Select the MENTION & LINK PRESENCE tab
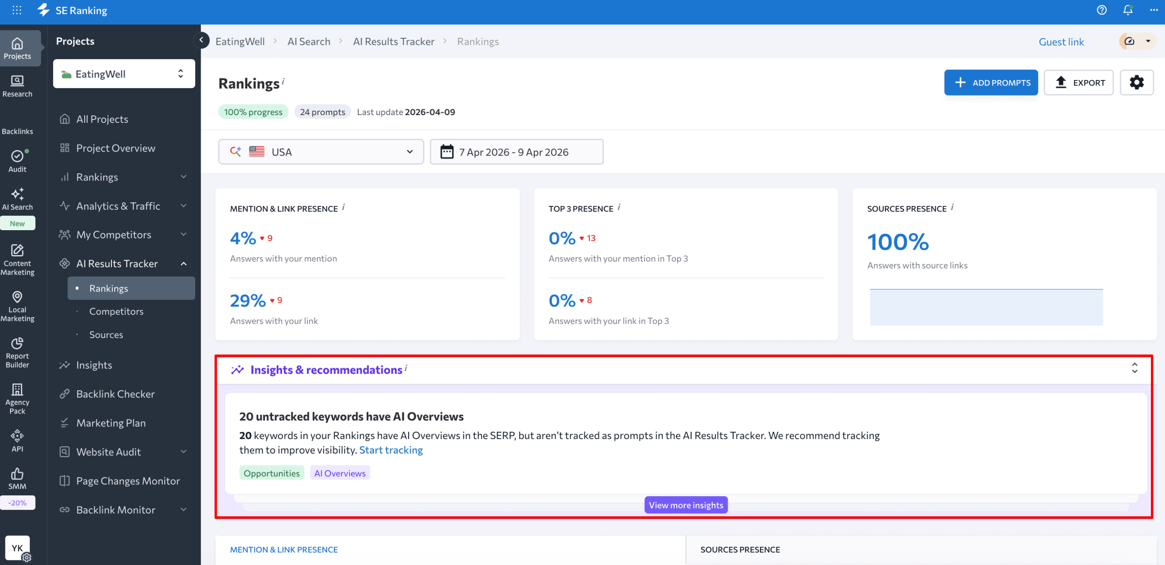This screenshot has height=565, width=1165. pyautogui.click(x=284, y=549)
